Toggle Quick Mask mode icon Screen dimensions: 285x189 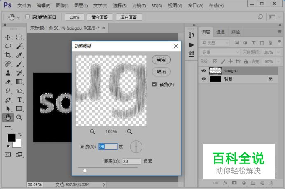click(8, 155)
